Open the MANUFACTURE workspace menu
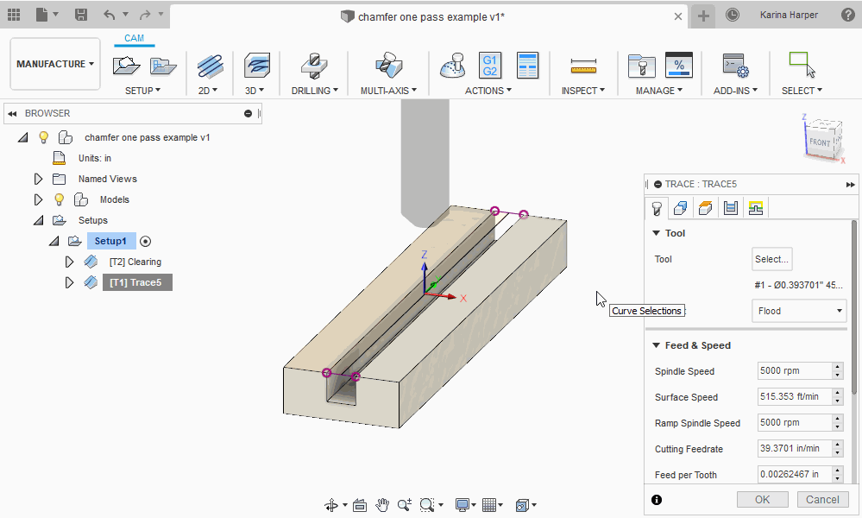 coord(54,63)
